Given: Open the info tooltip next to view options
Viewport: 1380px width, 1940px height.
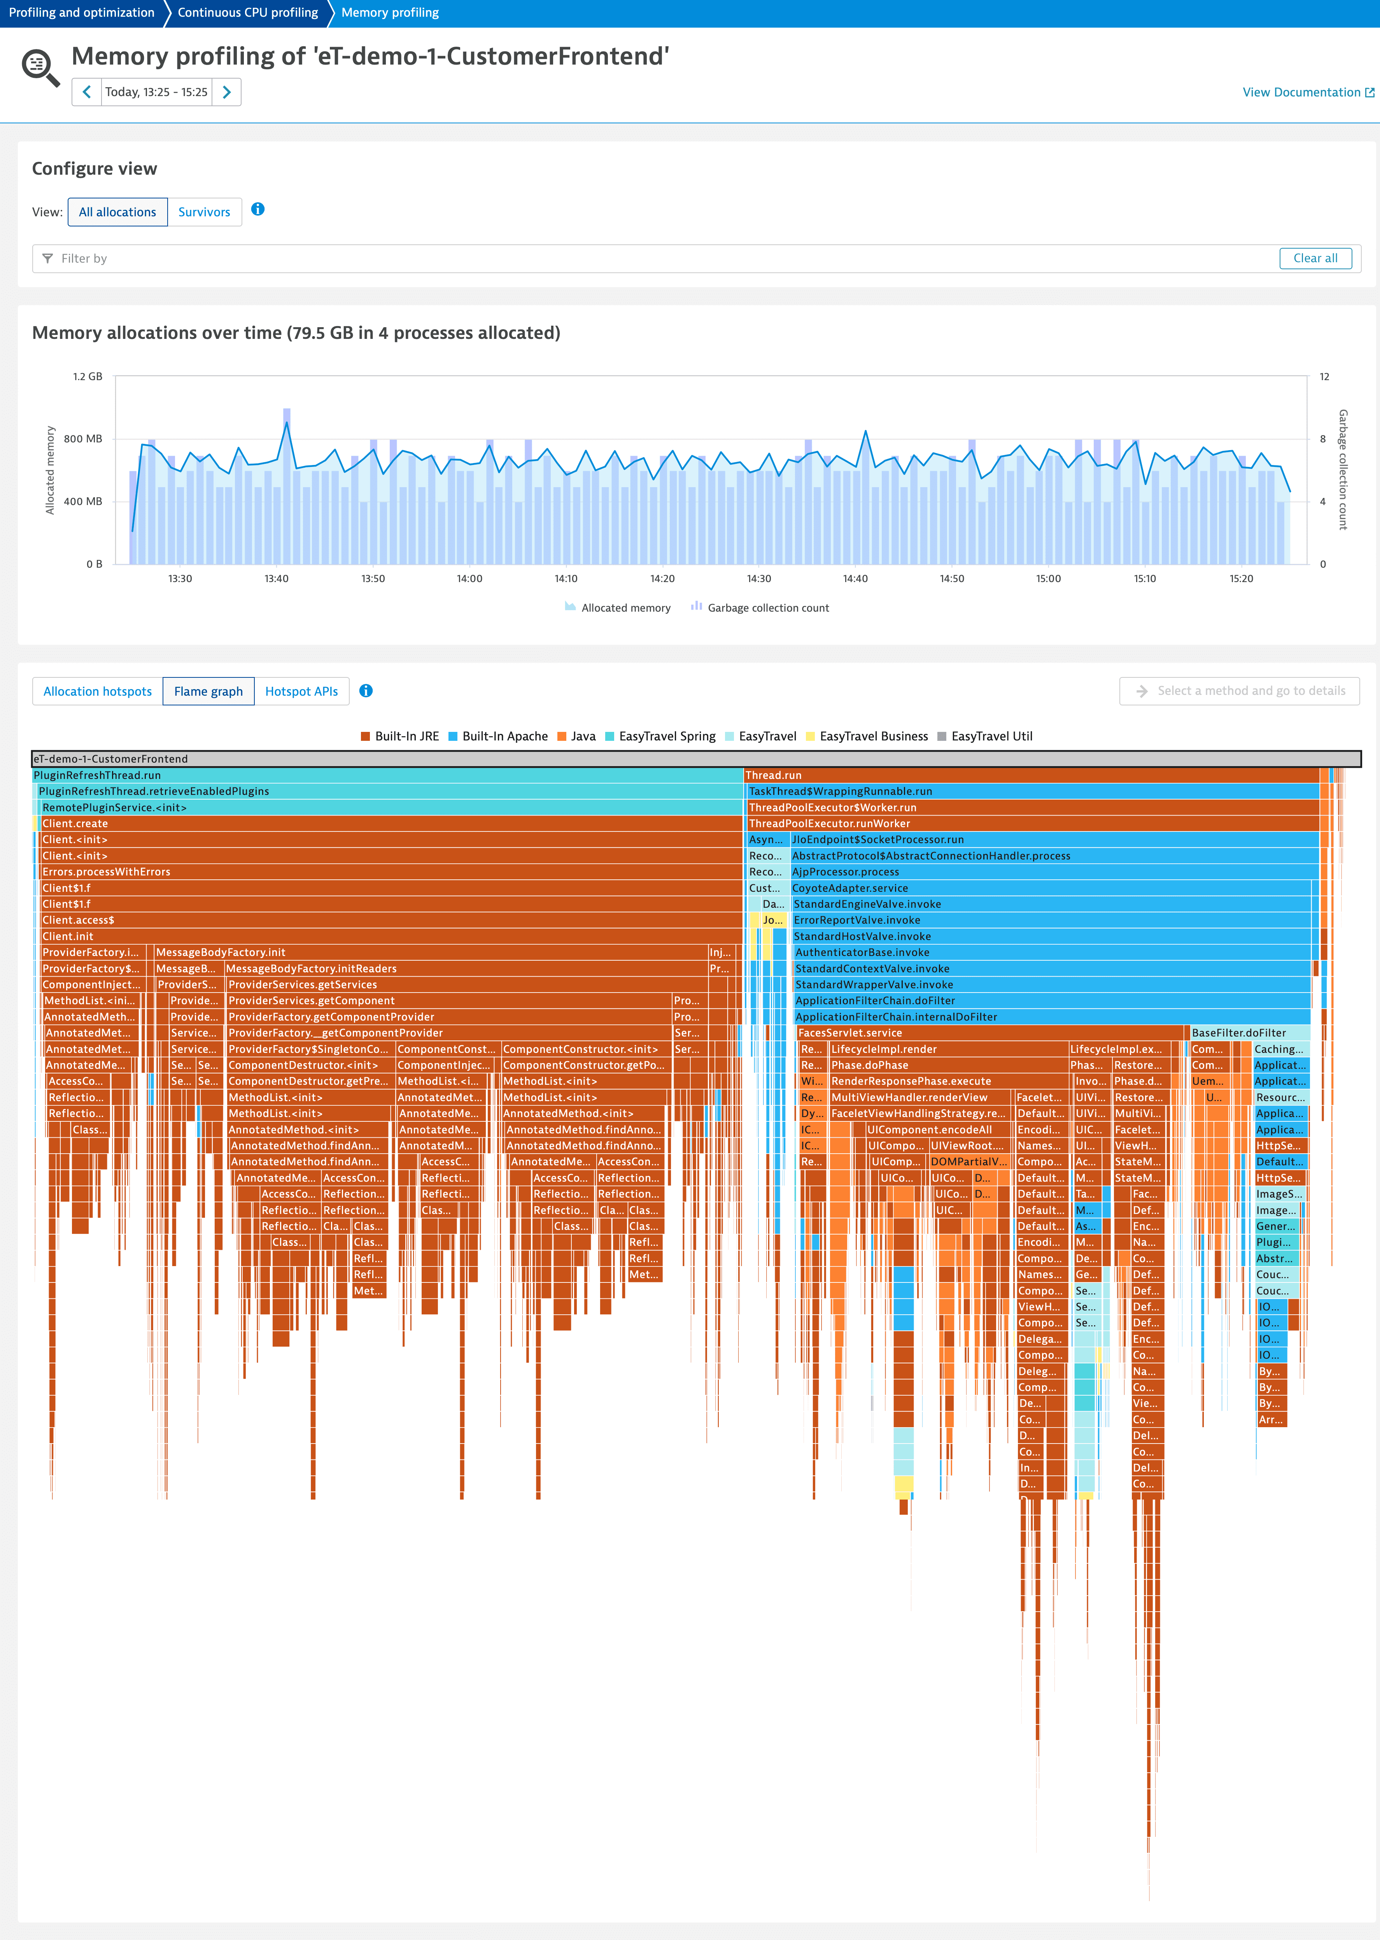Looking at the screenshot, I should click(257, 210).
